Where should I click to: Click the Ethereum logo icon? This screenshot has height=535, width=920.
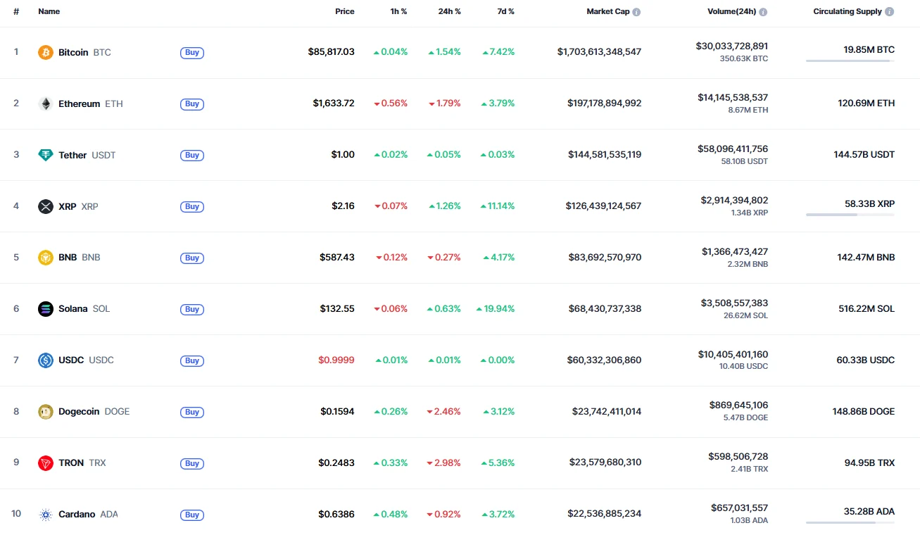46,103
